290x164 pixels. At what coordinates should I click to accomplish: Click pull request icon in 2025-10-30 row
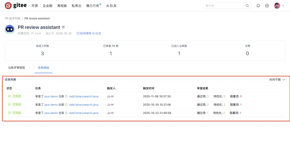pyautogui.click(x=66, y=105)
